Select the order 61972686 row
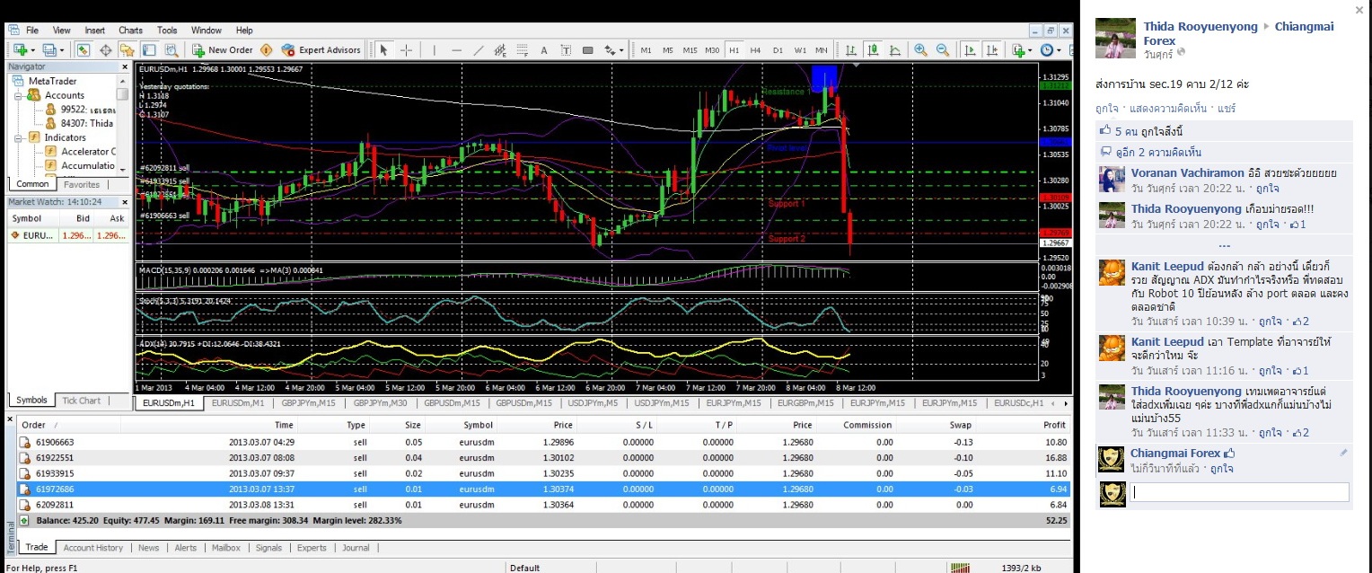1372x573 pixels. coord(544,489)
